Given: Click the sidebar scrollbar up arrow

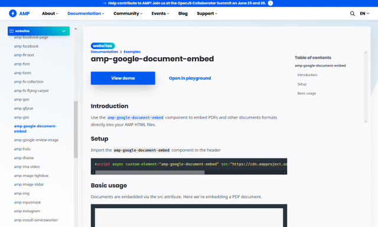Looking at the screenshot, I should [x=76, y=29].
